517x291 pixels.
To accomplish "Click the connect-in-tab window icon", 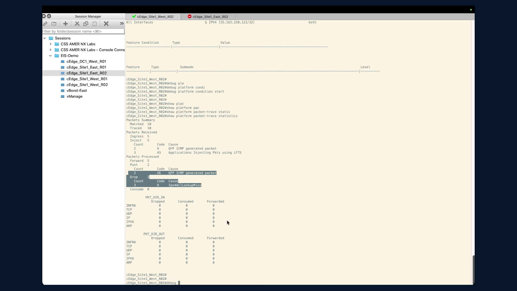I will (x=54, y=24).
